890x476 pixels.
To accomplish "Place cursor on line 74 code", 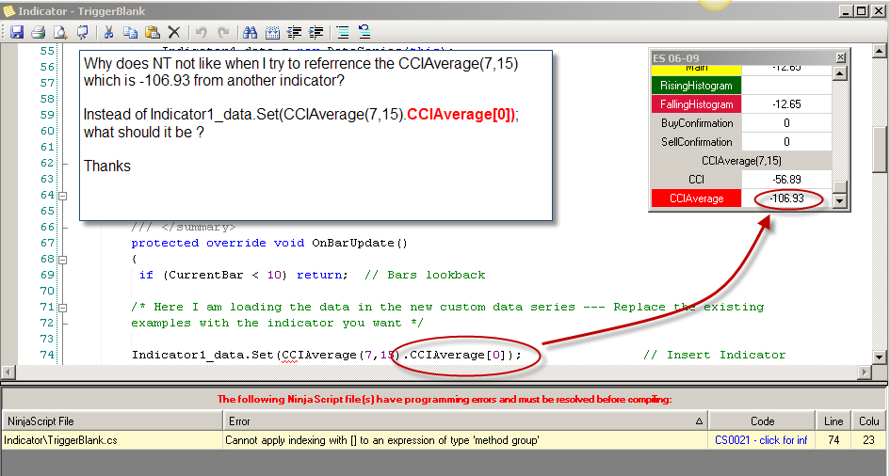I will 327,356.
